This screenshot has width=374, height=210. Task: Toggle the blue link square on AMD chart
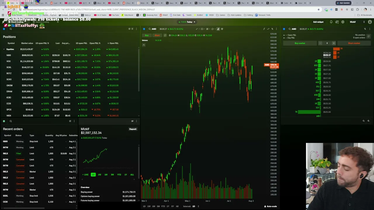(144, 29)
